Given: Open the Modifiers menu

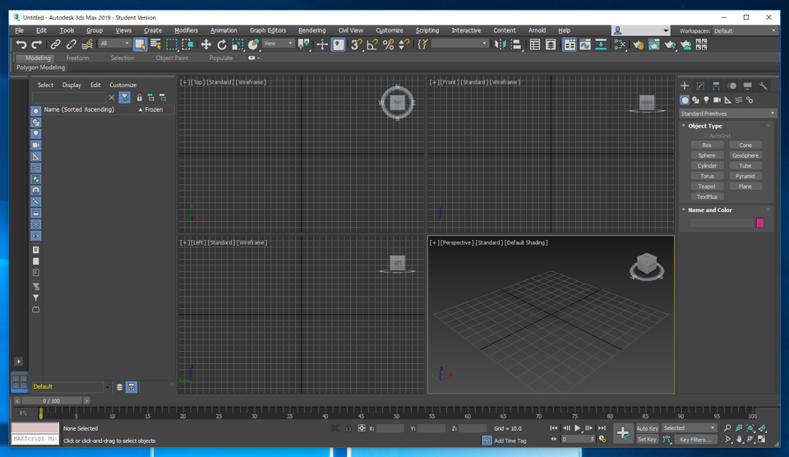Looking at the screenshot, I should (x=186, y=30).
